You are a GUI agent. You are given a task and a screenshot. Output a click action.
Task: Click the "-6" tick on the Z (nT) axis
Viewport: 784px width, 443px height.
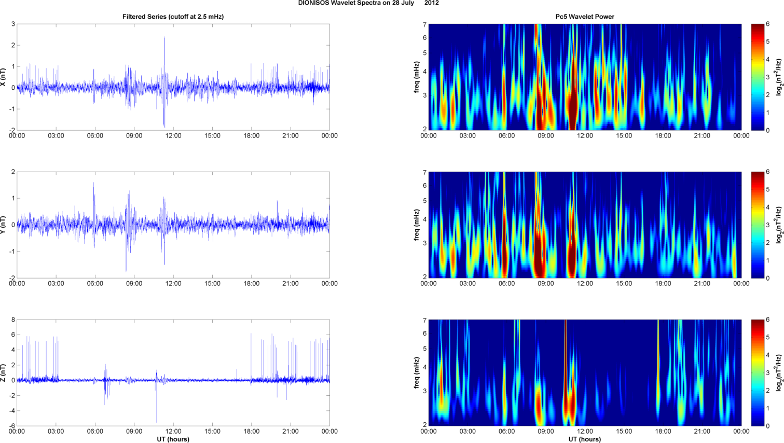(x=12, y=426)
